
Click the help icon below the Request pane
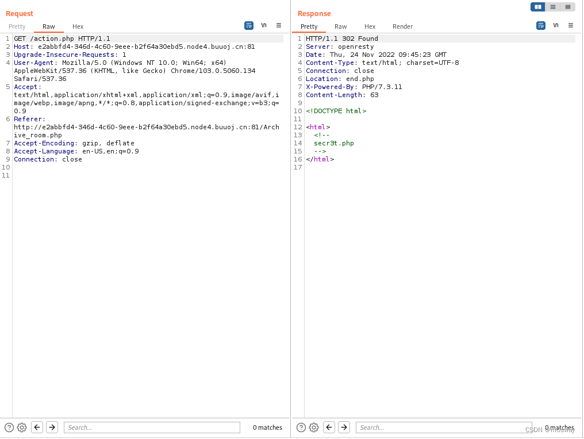(9, 428)
